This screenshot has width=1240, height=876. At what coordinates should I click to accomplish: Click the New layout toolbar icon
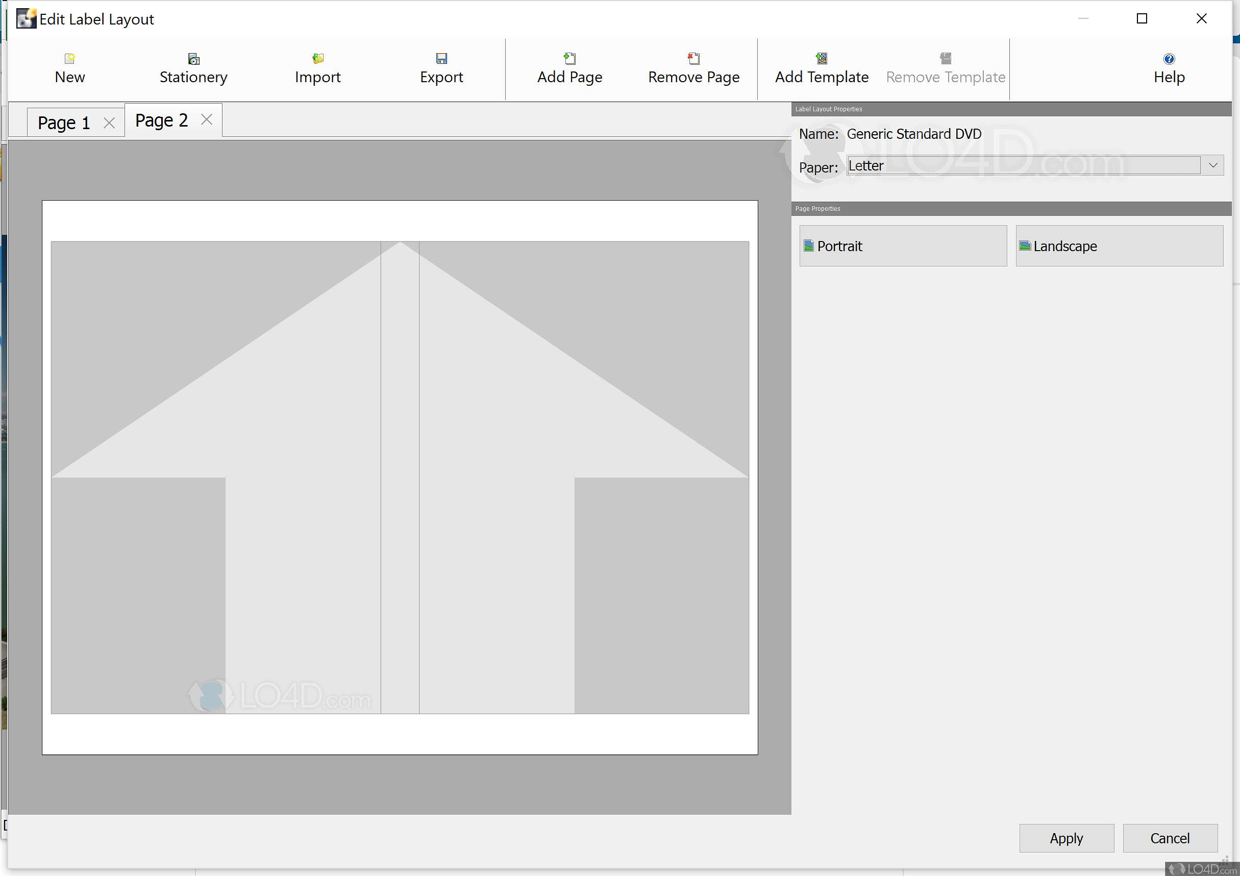point(70,58)
